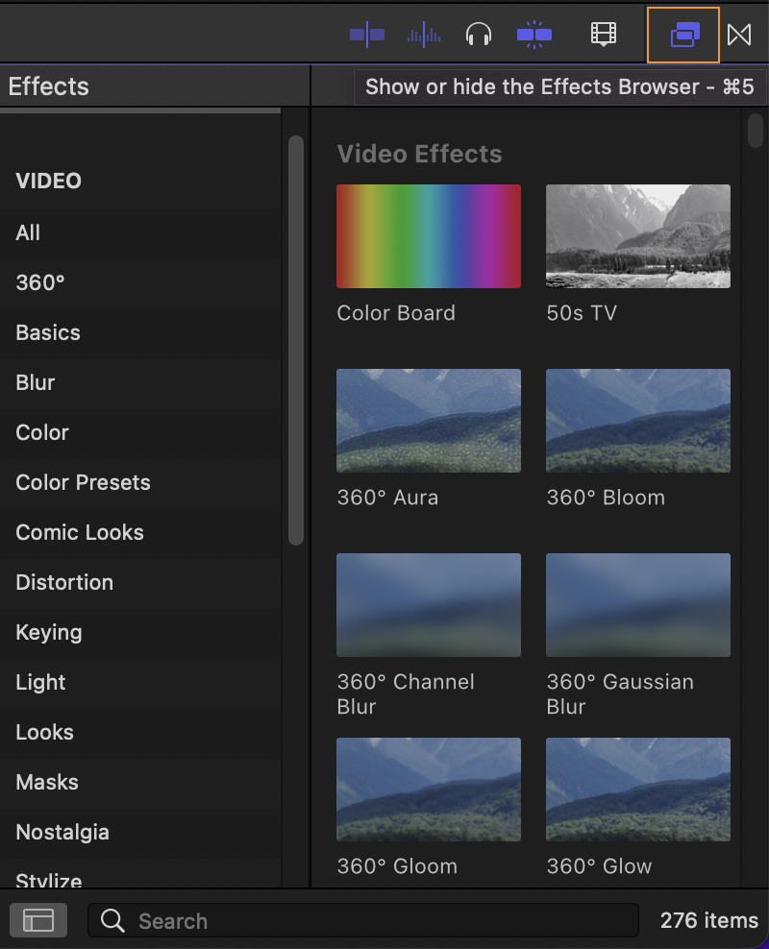The height and width of the screenshot is (949, 769).
Task: Click the effects grid scrollbar
Action: [x=756, y=130]
